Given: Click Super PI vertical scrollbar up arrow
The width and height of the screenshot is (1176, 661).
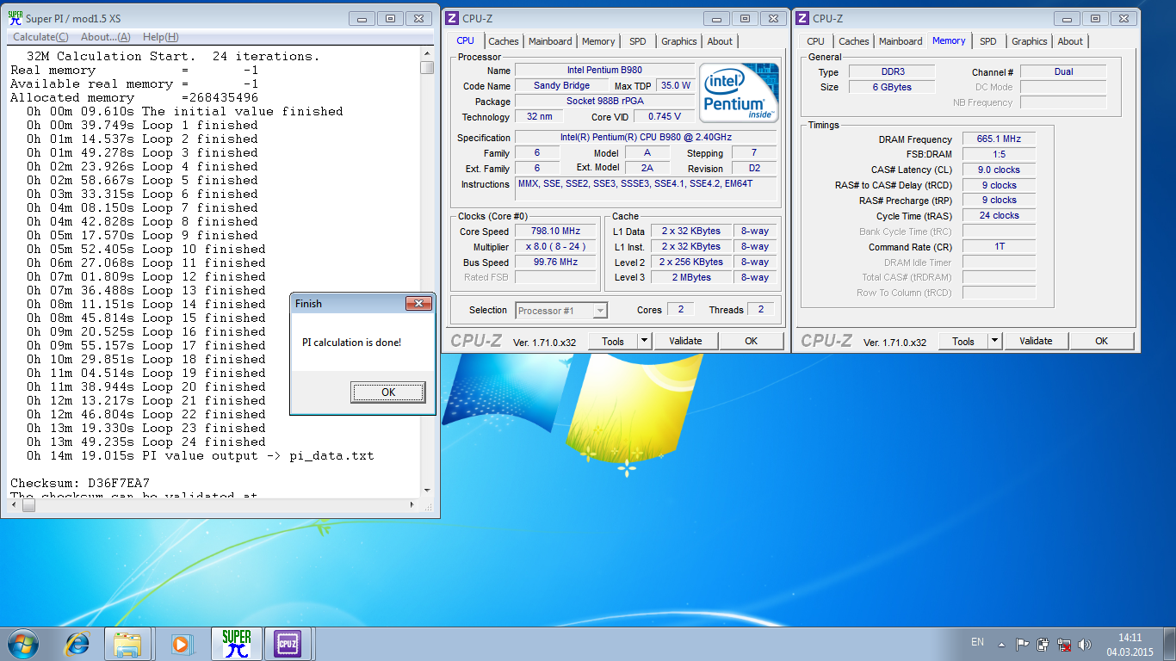Looking at the screenshot, I should click(427, 53).
